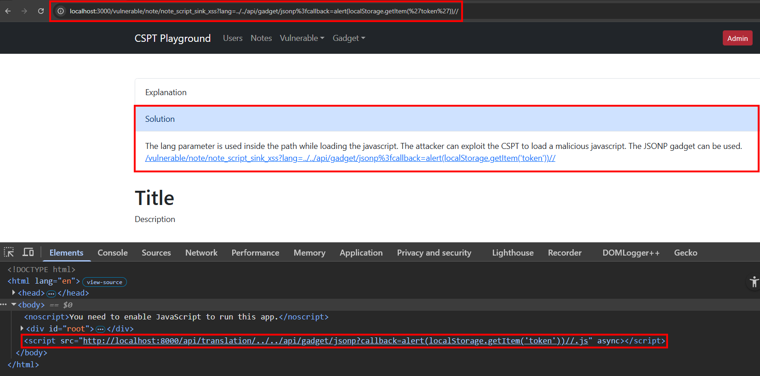760x376 pixels.
Task: Click the solution paragraph about lang parameter
Action: point(444,146)
